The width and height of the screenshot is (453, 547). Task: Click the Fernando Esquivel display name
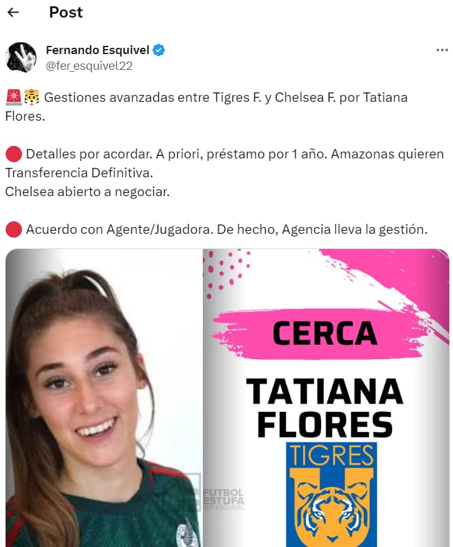point(97,50)
